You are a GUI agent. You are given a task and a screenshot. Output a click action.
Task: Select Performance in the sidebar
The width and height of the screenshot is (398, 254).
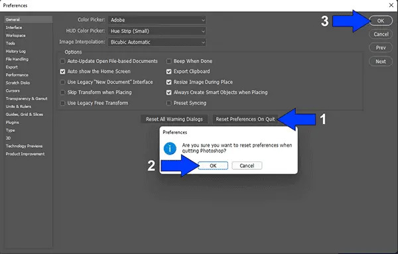pos(17,75)
